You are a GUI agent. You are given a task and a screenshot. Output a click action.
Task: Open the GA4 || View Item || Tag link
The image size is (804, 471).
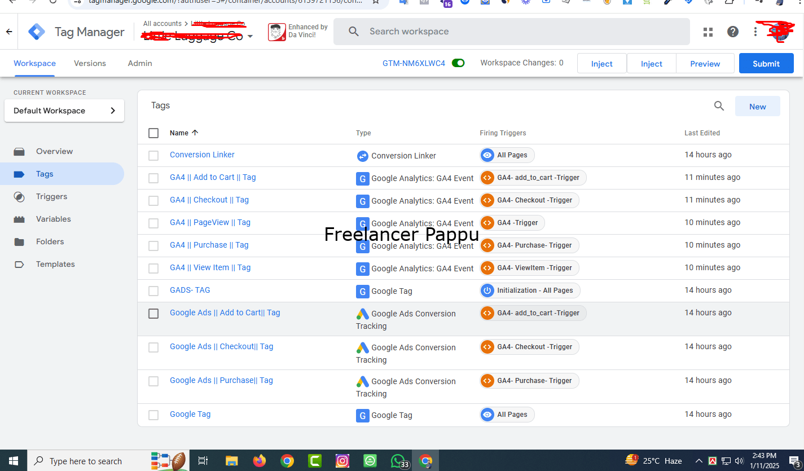pyautogui.click(x=210, y=267)
